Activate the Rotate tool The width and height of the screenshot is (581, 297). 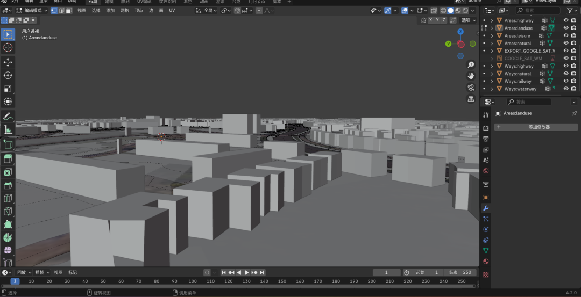(x=8, y=75)
